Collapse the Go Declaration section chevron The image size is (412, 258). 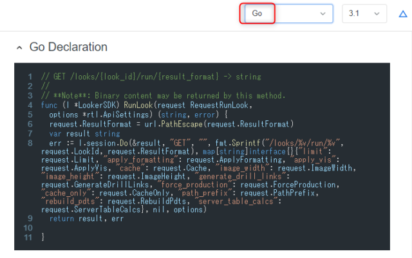tap(19, 48)
